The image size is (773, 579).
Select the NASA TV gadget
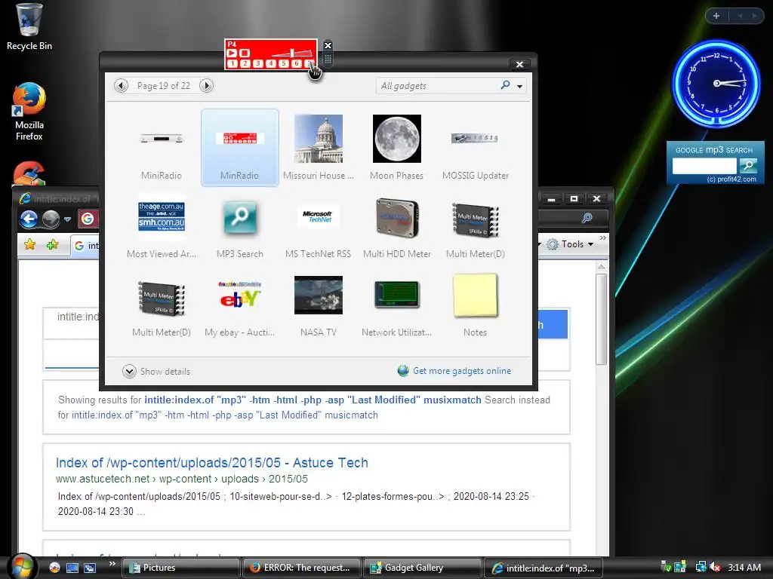tap(318, 305)
